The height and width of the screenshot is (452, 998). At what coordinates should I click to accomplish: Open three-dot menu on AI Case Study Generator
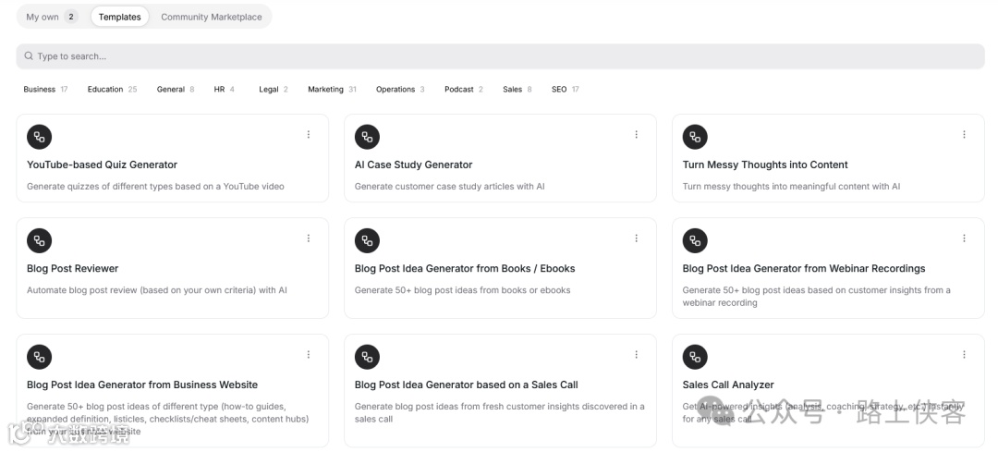636,135
